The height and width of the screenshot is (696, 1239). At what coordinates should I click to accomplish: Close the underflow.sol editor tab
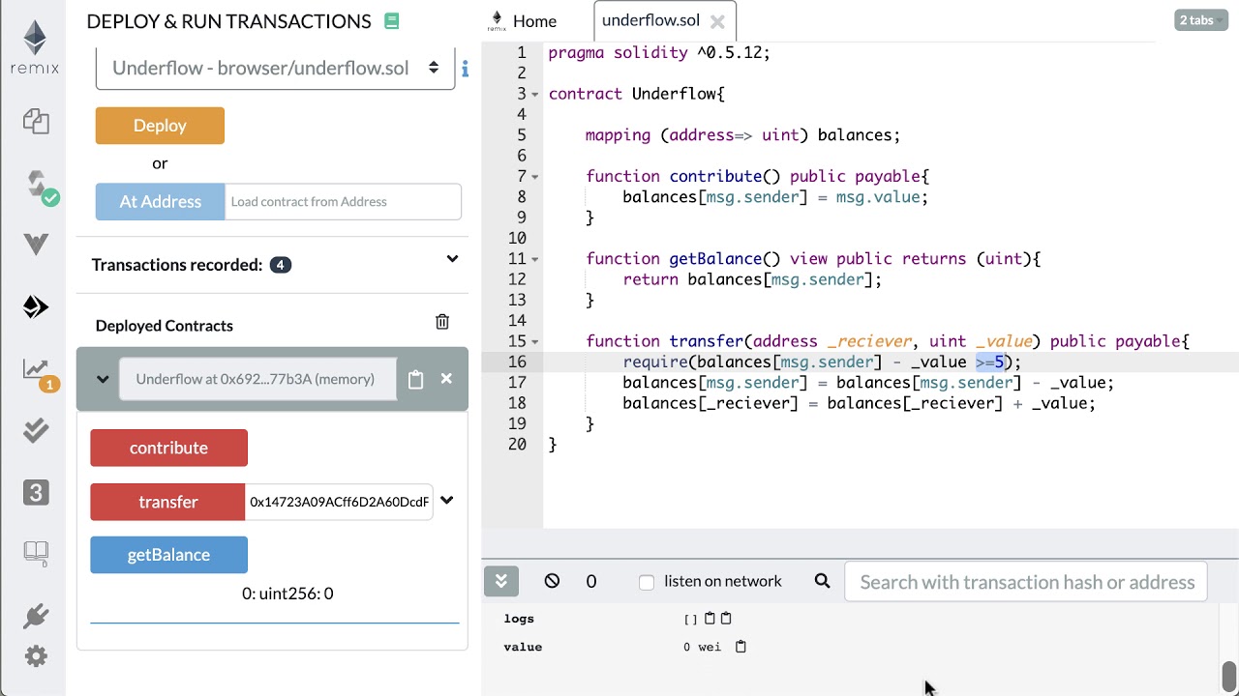(717, 21)
